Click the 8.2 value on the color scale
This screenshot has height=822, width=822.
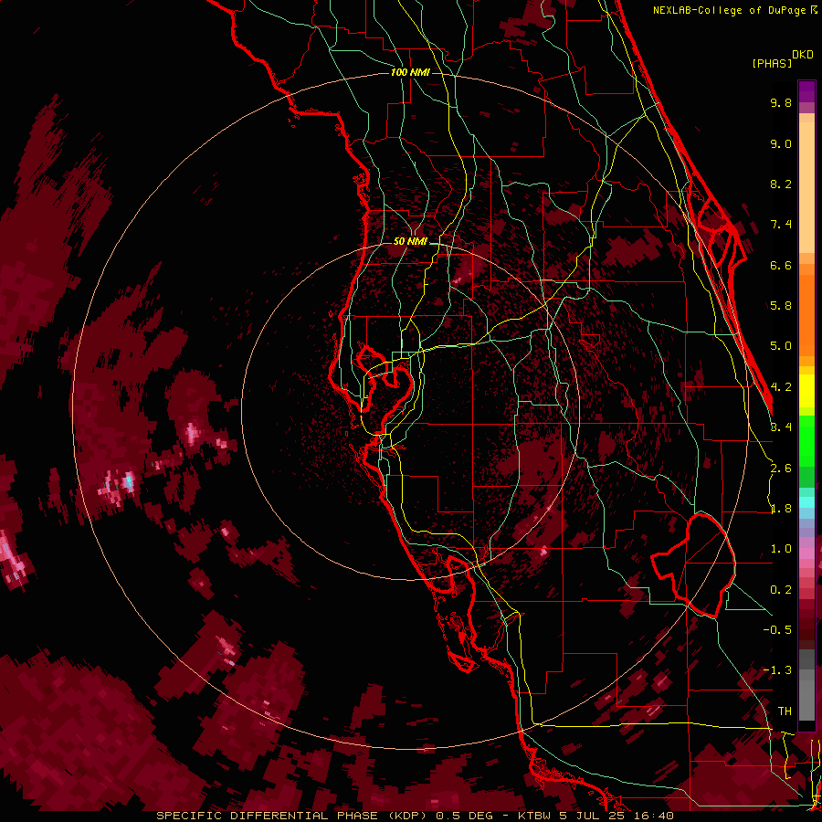(x=781, y=184)
